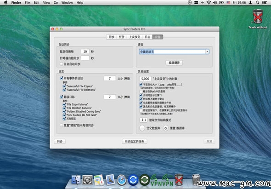Image resolution: width=271 pixels, height=189 pixels.
Task: Click the Wi-Fi status icon
Action: coord(209,3)
